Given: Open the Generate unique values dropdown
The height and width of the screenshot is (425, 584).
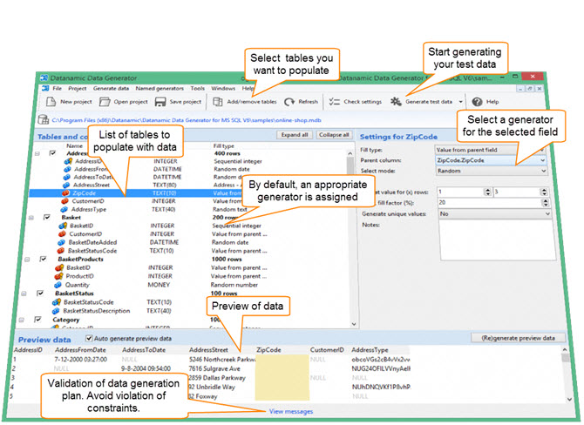Looking at the screenshot, I should [547, 213].
